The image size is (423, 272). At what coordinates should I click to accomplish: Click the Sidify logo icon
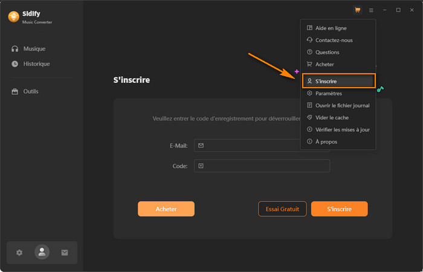(13, 17)
